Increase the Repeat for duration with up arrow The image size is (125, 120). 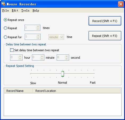click(38, 36)
